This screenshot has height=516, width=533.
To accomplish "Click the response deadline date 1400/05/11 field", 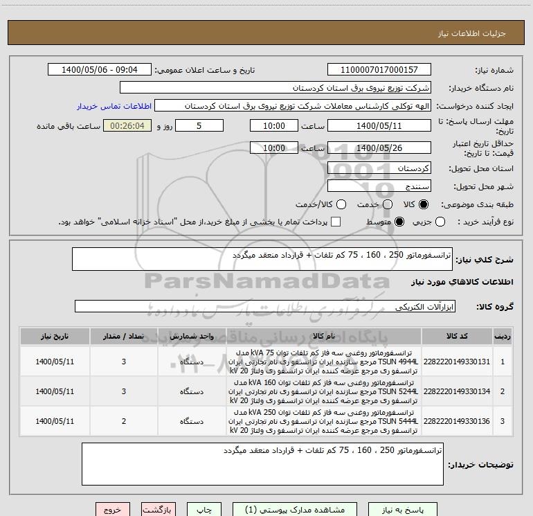I will (x=379, y=125).
